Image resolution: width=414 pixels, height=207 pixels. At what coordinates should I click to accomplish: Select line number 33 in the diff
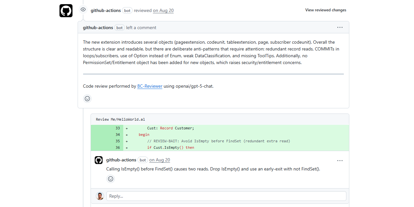pos(118,128)
